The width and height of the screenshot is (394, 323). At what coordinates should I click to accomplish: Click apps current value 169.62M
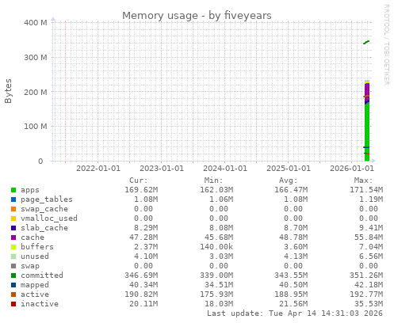[141, 190]
